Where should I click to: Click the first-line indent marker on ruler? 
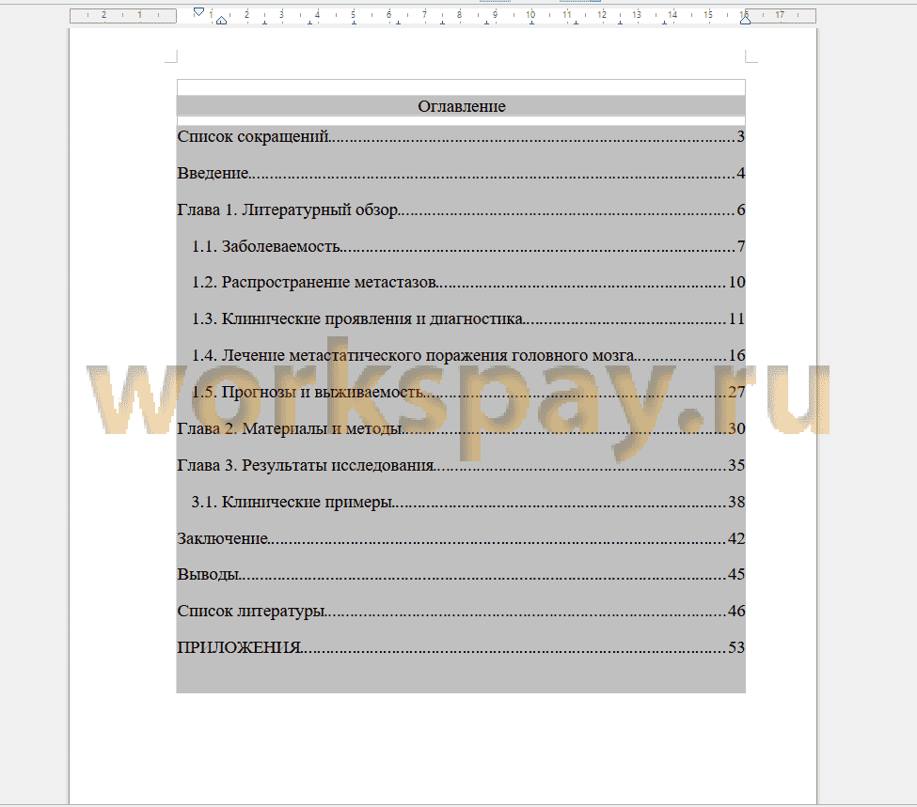[198, 11]
